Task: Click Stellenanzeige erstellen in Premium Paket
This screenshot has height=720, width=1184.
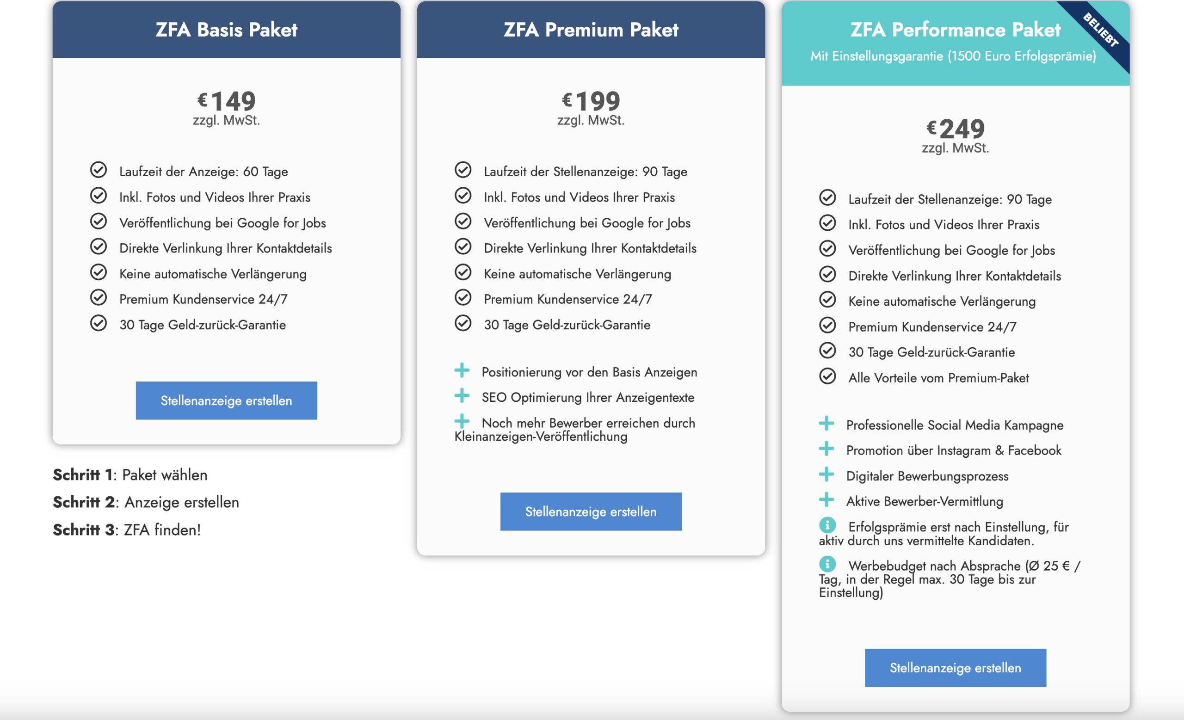Action: point(591,511)
